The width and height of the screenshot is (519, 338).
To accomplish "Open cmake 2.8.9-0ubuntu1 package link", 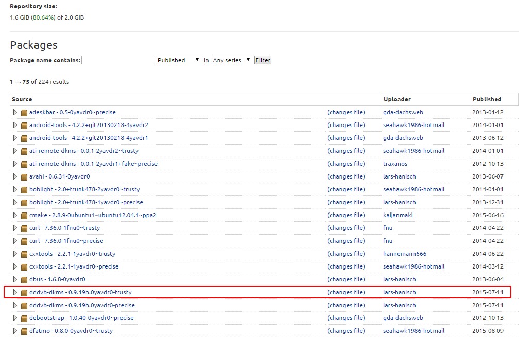I will pos(93,215).
